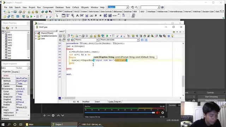Click the Stop Recording button in OBS
This screenshot has height=127, width=226.
coord(211,101)
